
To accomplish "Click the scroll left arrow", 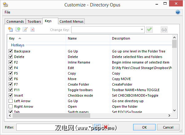I will click(10, 115).
